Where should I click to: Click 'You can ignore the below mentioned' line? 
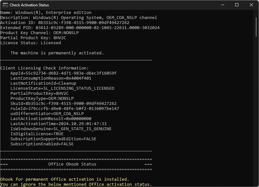(76, 184)
